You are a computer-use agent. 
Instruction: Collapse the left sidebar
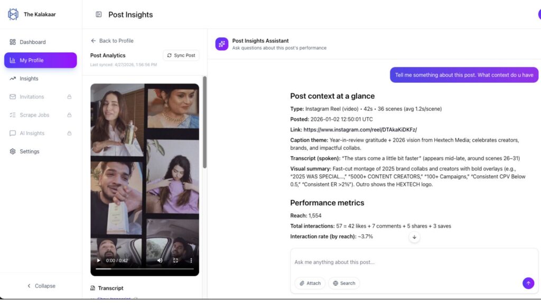41,286
